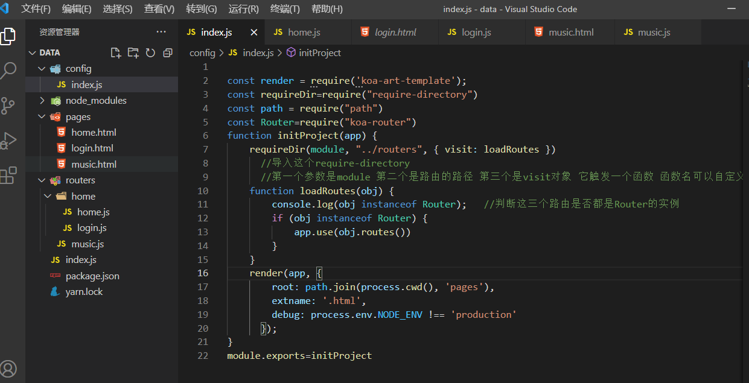The height and width of the screenshot is (383, 749).
Task: Click index.js breadcrumb segment
Action: coord(258,52)
